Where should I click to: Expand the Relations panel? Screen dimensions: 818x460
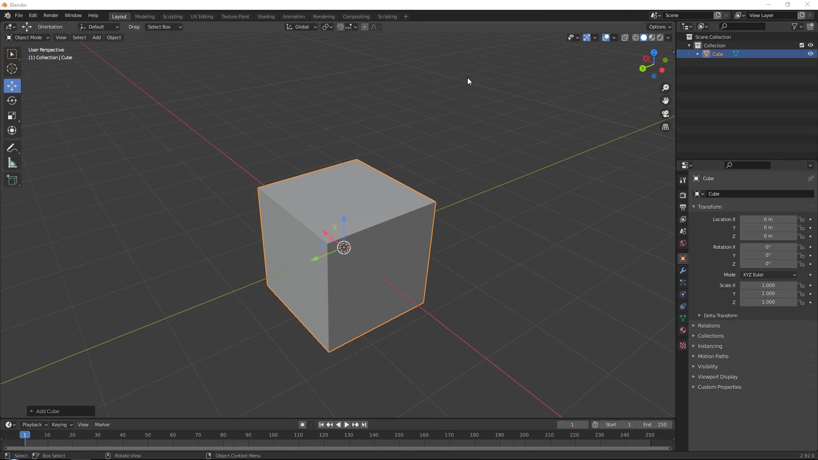click(709, 326)
